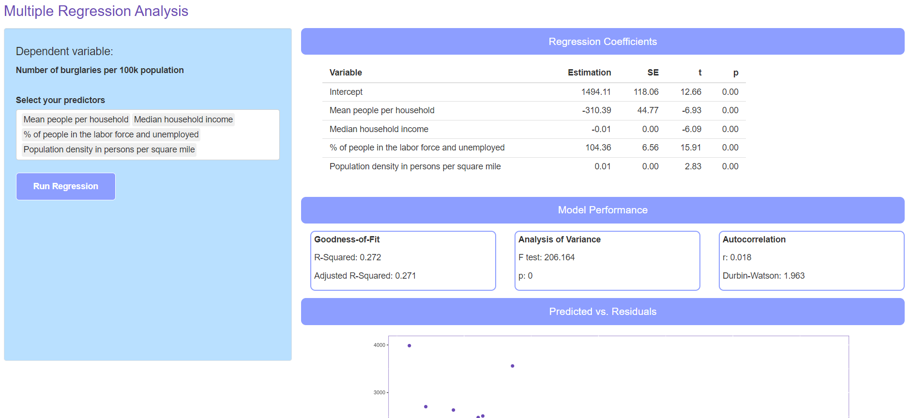The height and width of the screenshot is (418, 910).
Task: Click the 104.36 estimation value in the table
Action: point(598,148)
